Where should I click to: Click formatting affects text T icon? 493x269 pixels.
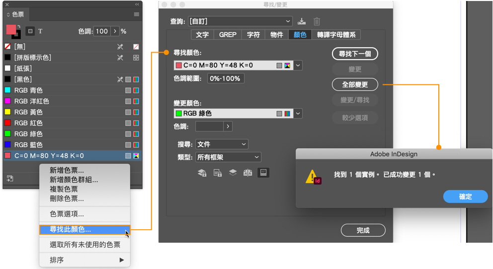[x=40, y=31]
